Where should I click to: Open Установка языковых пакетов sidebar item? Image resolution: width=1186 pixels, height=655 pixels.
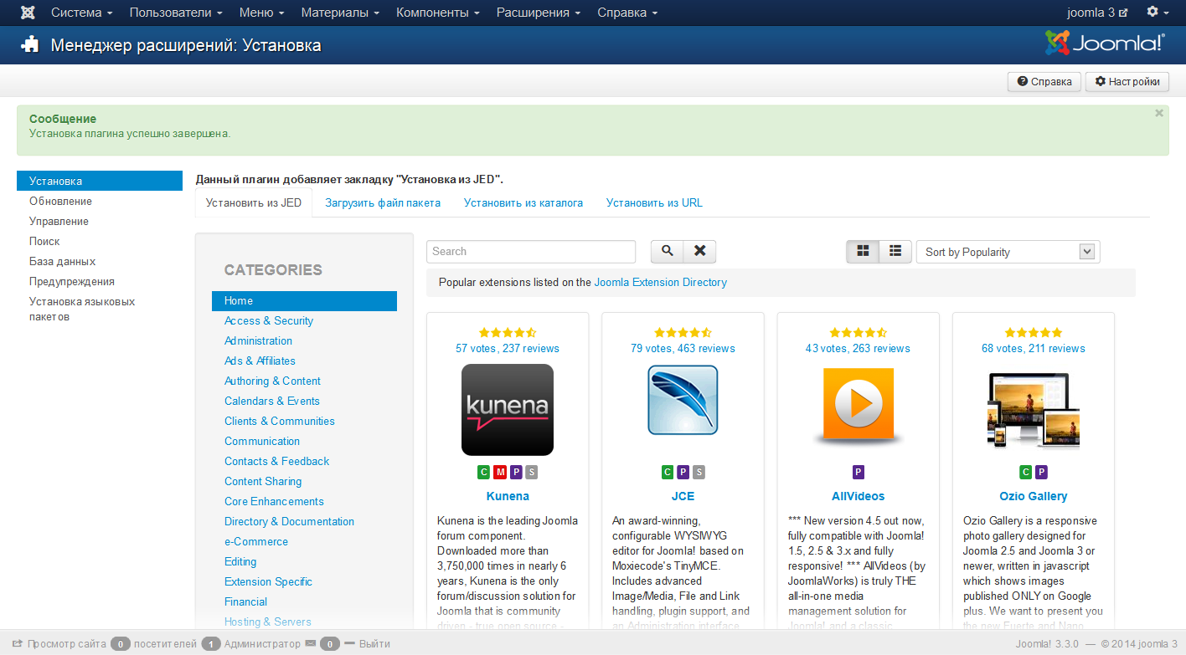point(82,310)
